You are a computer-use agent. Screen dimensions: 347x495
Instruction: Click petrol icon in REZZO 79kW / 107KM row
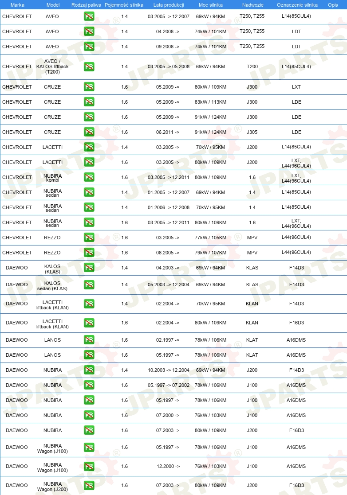(89, 253)
